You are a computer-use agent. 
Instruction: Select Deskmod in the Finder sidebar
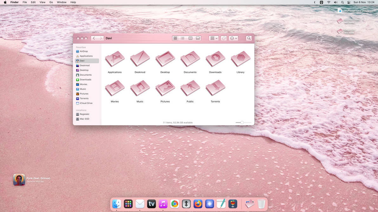point(87,65)
